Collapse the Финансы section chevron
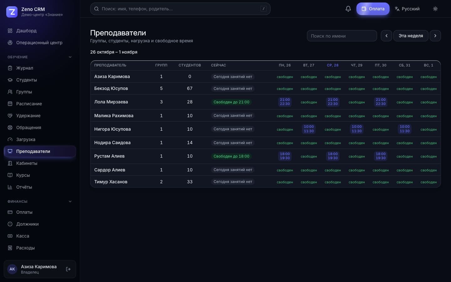 70,201
